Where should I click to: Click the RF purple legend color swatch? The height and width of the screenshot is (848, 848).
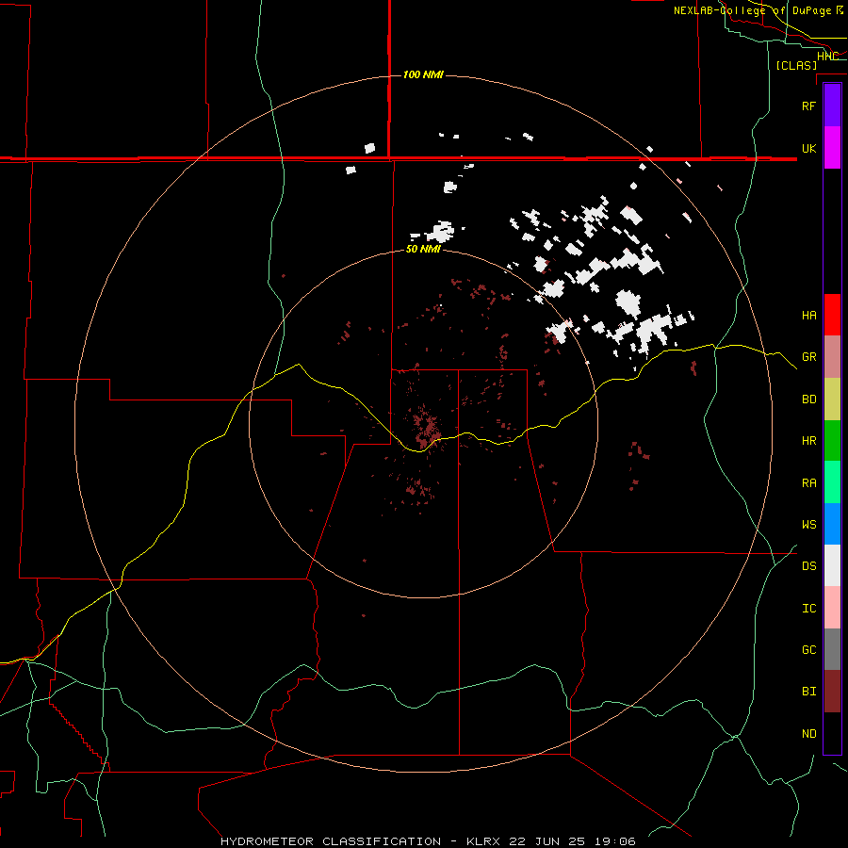[832, 106]
